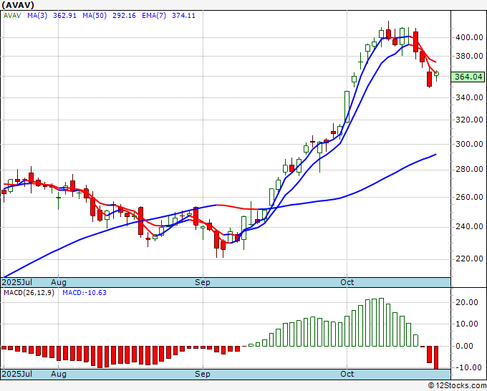This screenshot has width=487, height=391.
Task: Click the 2025Jul label on MACD axis
Action: point(17,374)
